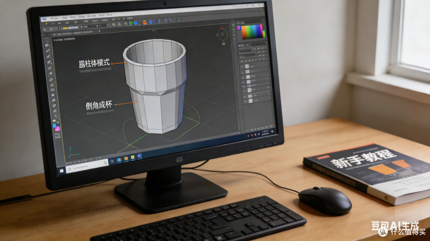The image size is (430, 241).
Task: Select the top layer thumbnail in the layers panel
Action: [x=247, y=66]
